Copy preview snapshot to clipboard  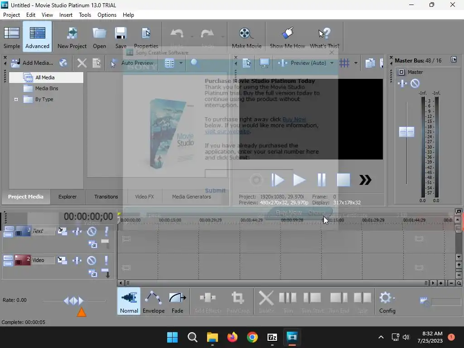[370, 63]
